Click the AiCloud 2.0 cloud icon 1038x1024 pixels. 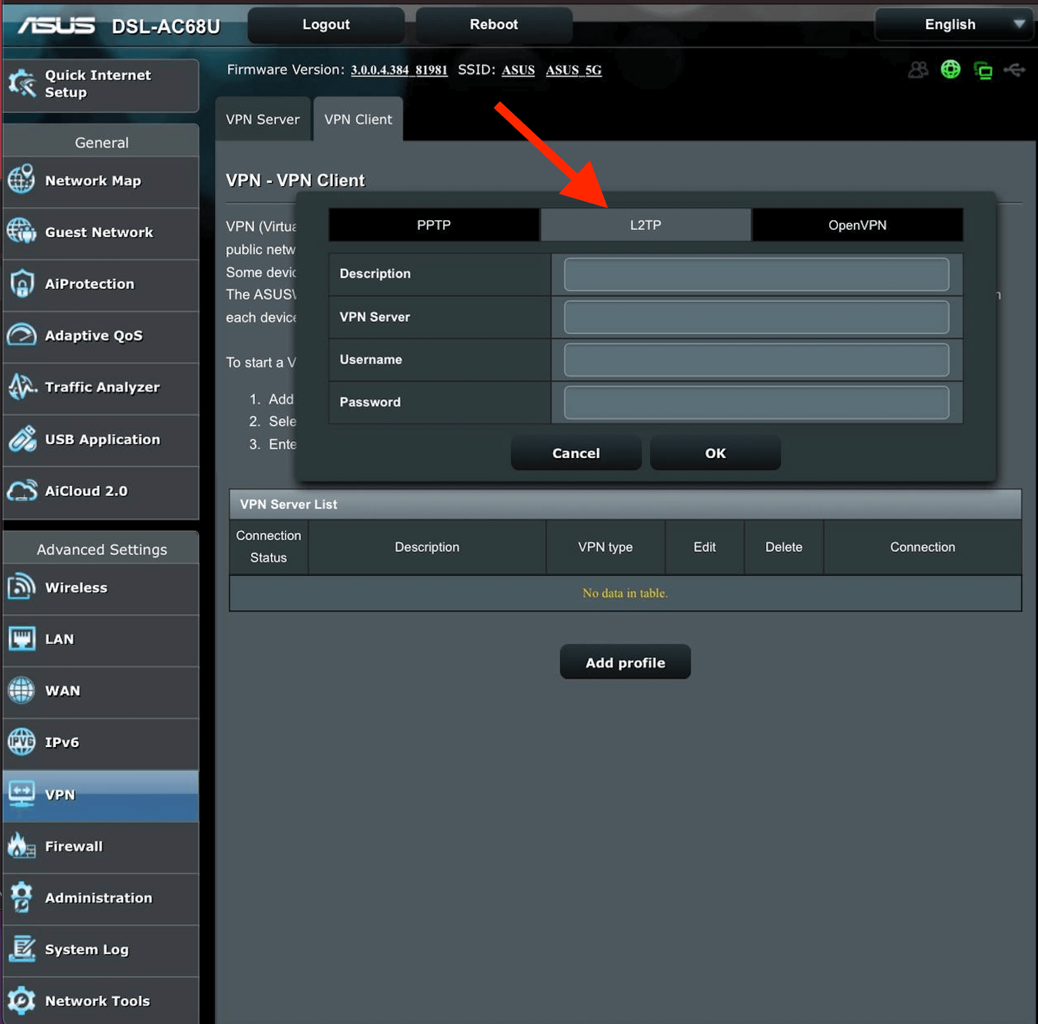pos(22,490)
